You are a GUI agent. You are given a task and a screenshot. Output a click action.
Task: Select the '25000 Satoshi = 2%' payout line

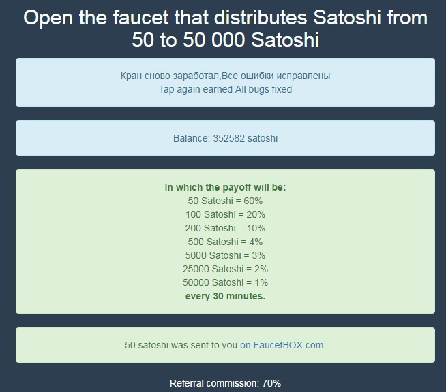(x=225, y=269)
